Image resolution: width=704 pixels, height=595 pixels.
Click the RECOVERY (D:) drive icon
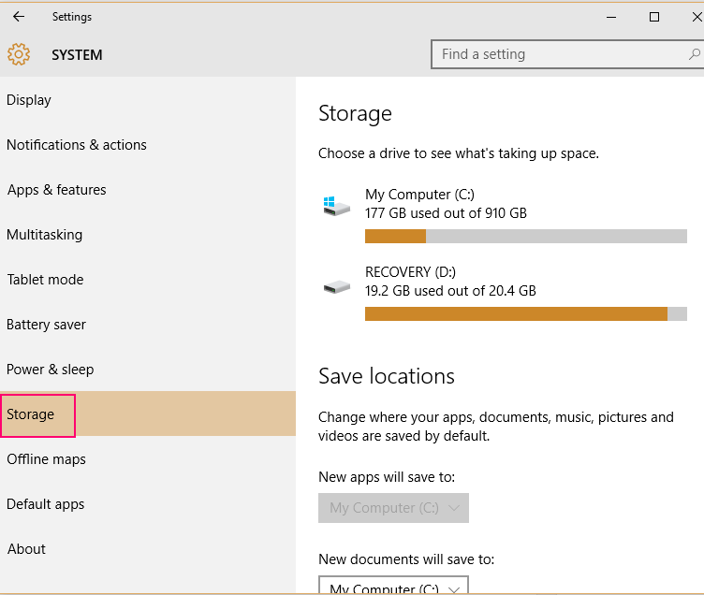(336, 286)
